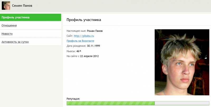Screen dimensions: 211x107
Task: Click the small avatar thumbnail in header
Action: [6, 6]
